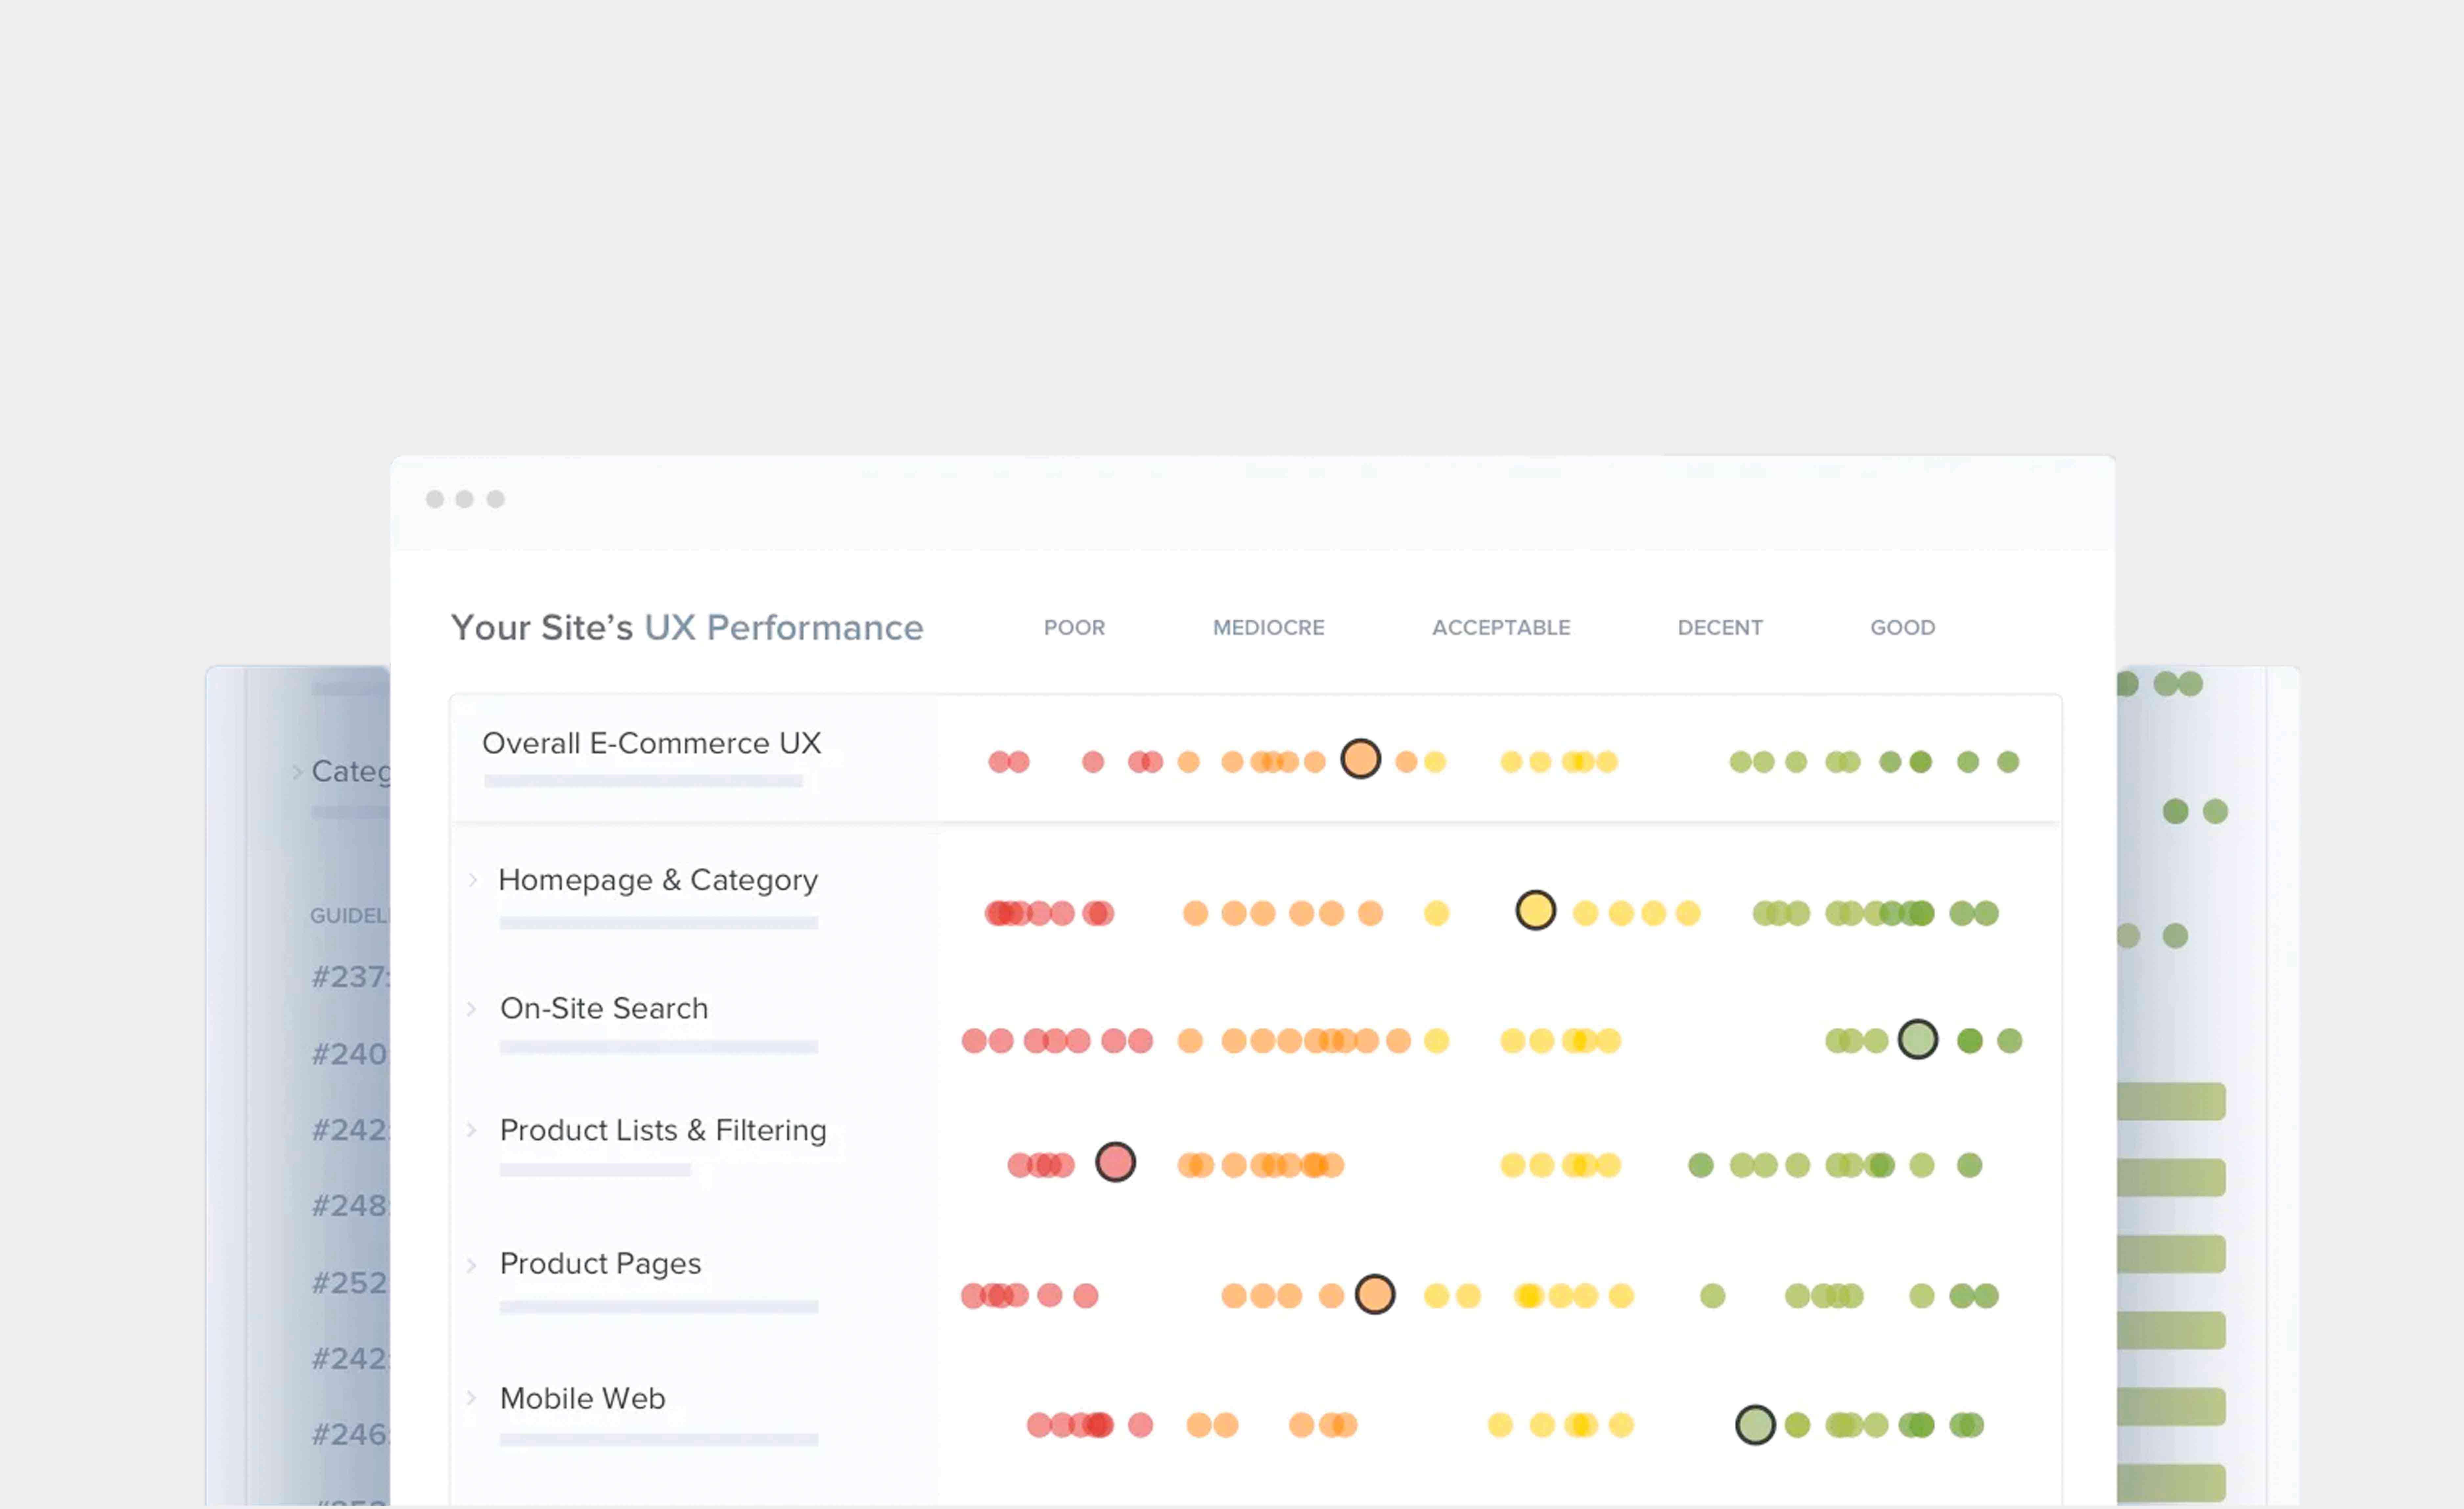
Task: Select the ACCEPTABLE column header
Action: point(1501,628)
